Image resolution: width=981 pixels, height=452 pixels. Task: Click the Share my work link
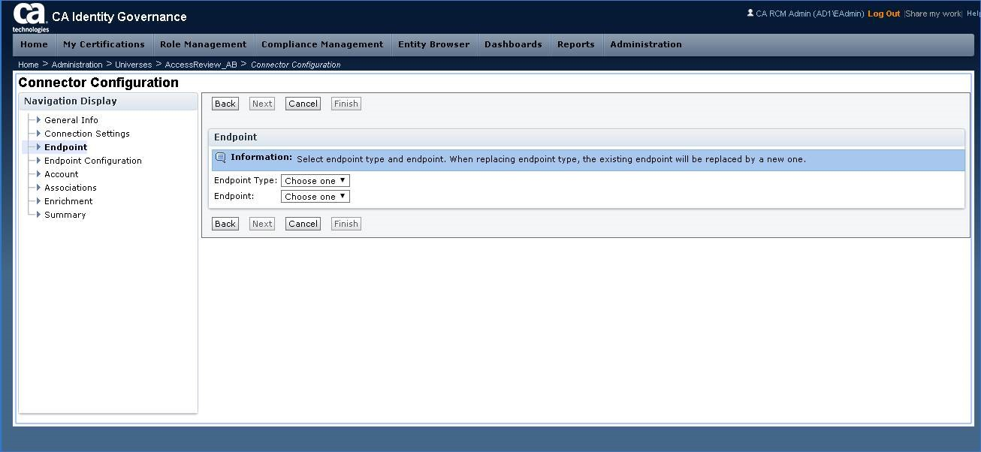coord(934,14)
